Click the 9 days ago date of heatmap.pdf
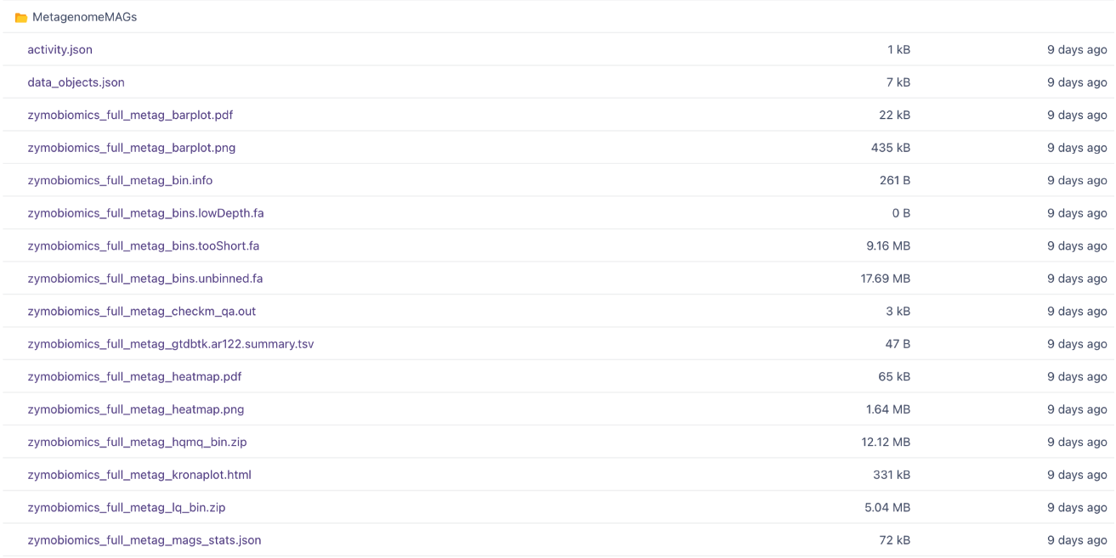This screenshot has width=1116, height=558. coord(1077,377)
